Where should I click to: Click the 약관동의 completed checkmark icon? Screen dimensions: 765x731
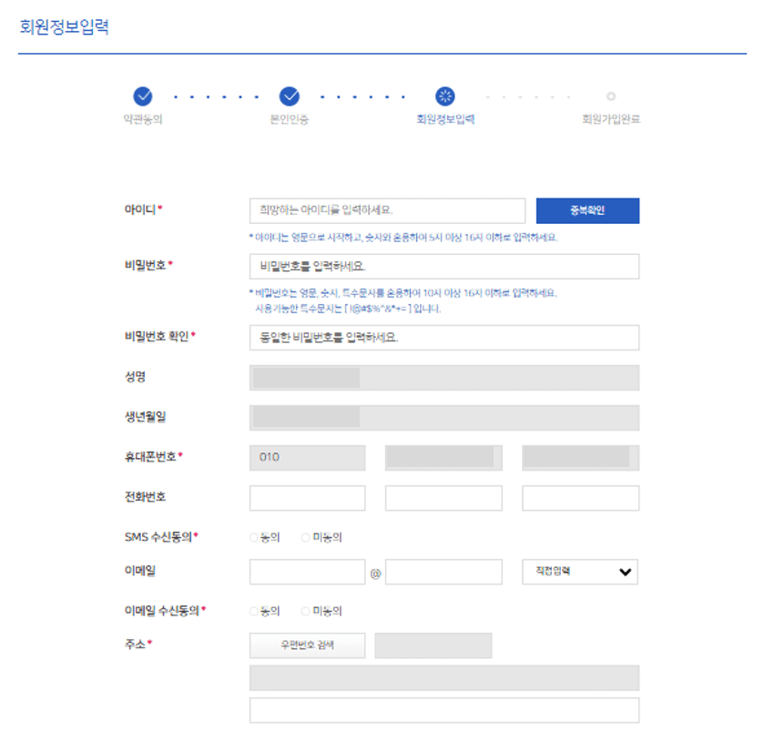coord(142,96)
